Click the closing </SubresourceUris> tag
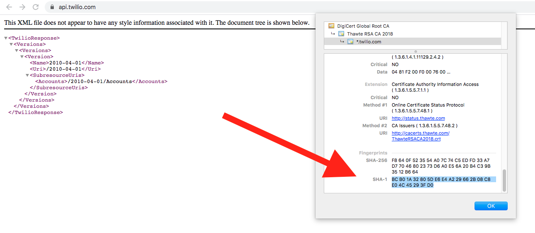535x233 pixels. (x=59, y=88)
